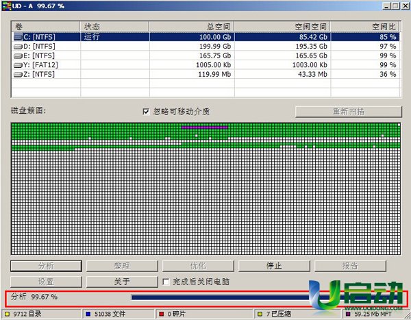Click the 磁盘簇图 label
Viewport: 411px width, 320px height.
[x=29, y=111]
